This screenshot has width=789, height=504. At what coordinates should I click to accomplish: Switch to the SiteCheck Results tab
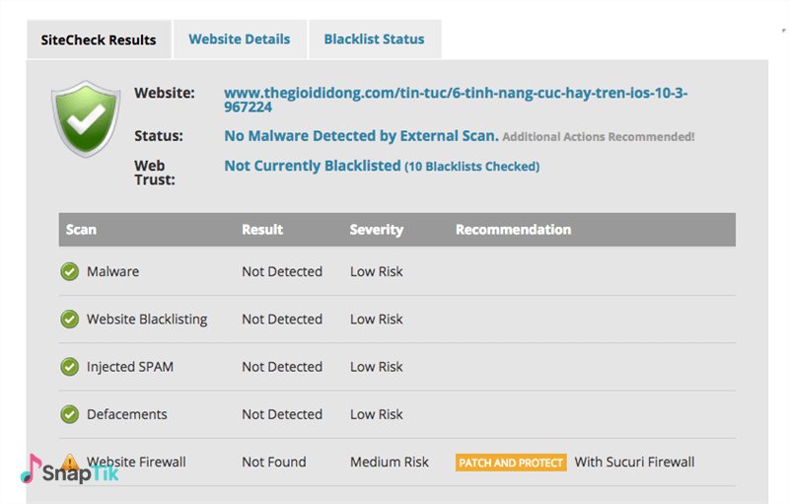coord(99,40)
